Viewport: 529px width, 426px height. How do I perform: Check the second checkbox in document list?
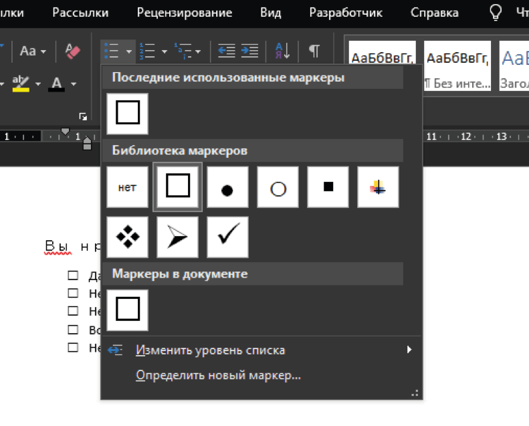click(73, 293)
